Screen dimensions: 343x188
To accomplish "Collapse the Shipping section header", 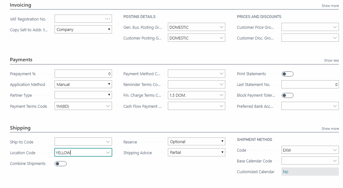I will (x=20, y=128).
